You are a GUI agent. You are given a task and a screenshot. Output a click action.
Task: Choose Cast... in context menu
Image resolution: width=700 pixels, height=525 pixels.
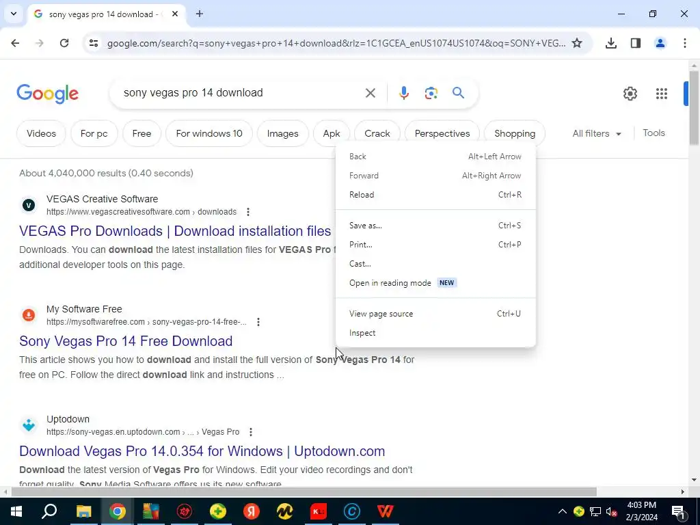(435, 264)
